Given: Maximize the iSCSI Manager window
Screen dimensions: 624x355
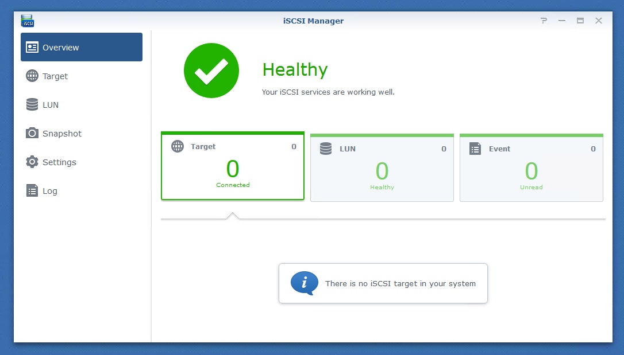Looking at the screenshot, I should (x=580, y=21).
